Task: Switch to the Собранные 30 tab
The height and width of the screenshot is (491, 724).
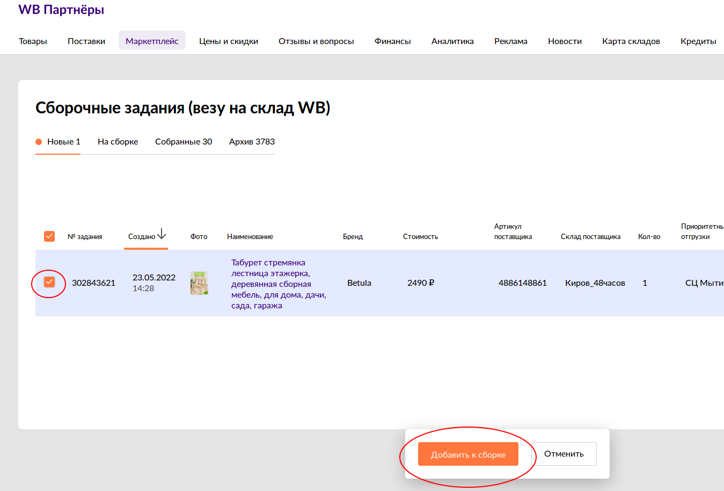Action: (x=184, y=142)
